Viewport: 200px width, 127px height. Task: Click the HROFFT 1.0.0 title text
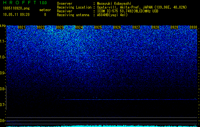(x=25, y=3)
